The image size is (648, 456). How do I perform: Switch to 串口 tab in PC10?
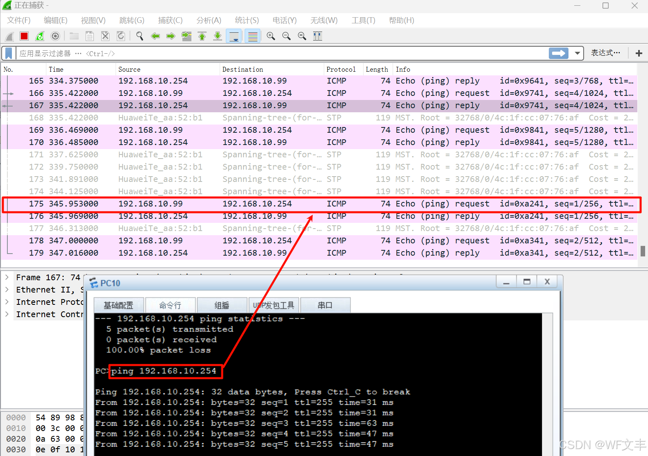(325, 305)
